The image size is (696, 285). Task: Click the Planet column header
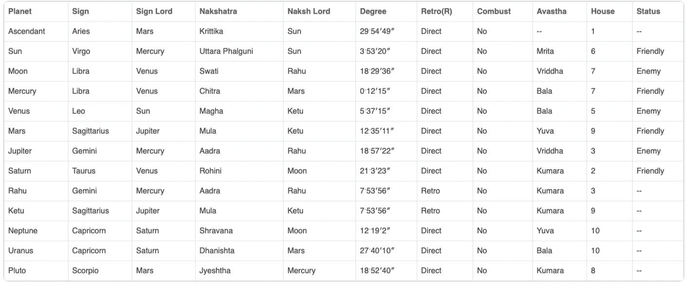[19, 11]
